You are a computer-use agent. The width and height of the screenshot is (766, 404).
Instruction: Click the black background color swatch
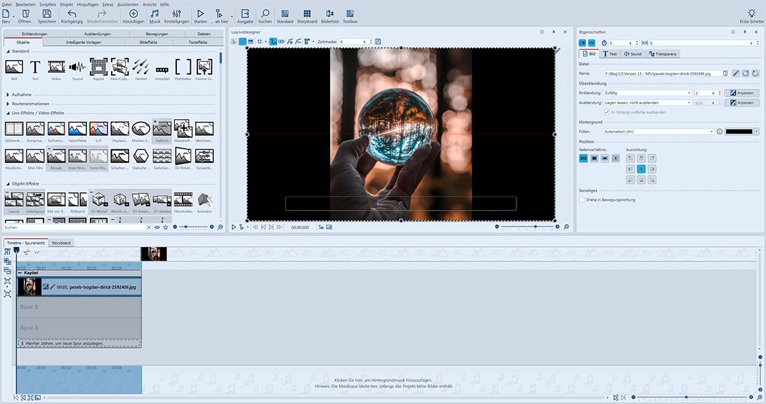point(739,131)
